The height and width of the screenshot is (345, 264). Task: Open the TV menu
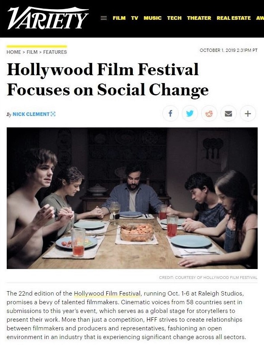point(135,18)
